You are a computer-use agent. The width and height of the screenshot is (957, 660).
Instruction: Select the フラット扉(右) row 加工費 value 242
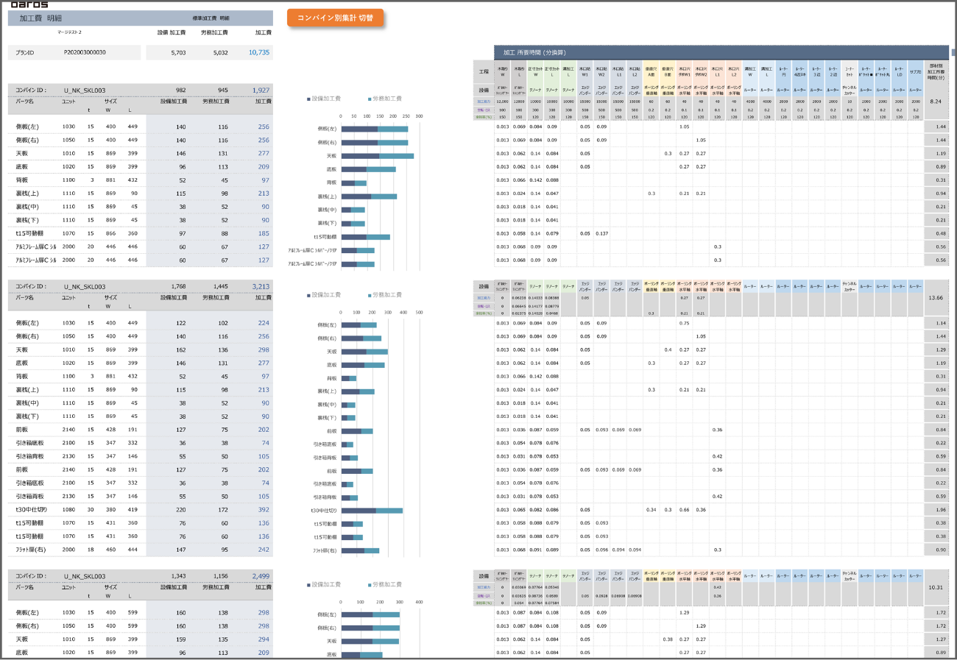pos(264,550)
